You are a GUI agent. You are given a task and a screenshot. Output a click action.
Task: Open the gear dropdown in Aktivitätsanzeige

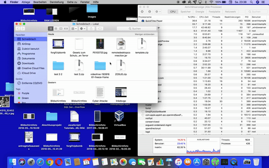point(158,12)
